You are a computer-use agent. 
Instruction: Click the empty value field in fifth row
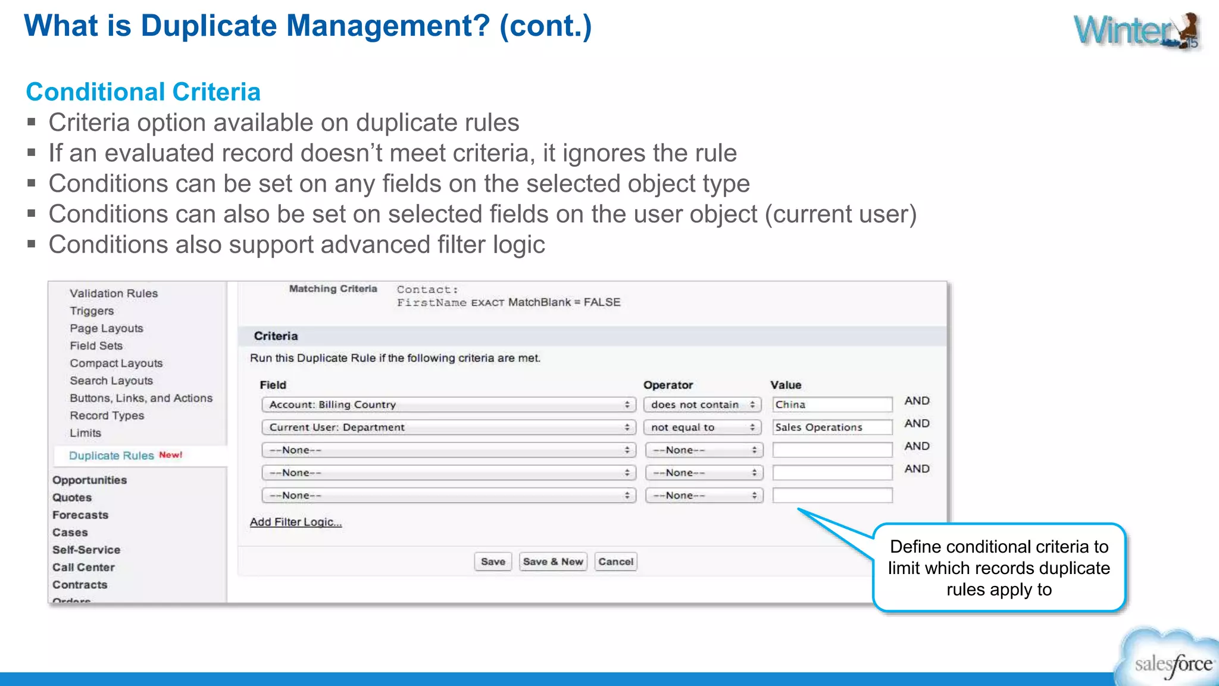[x=832, y=495]
